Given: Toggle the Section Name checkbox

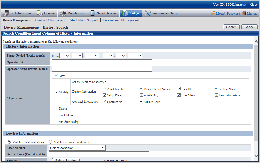Looking at the screenshot, I should (x=216, y=89).
